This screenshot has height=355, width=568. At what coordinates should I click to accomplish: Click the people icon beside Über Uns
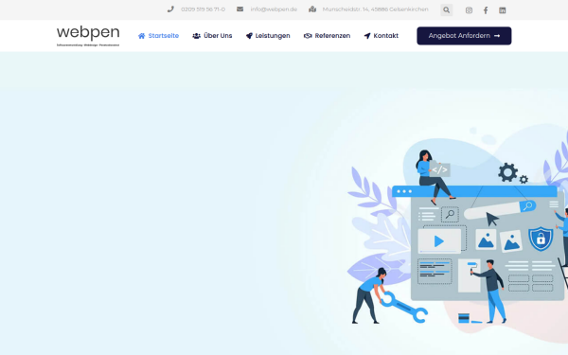pyautogui.click(x=196, y=36)
